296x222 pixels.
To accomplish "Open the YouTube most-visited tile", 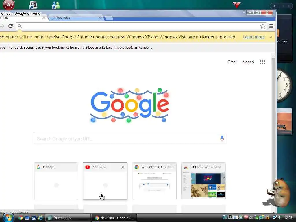I will [x=105, y=181].
